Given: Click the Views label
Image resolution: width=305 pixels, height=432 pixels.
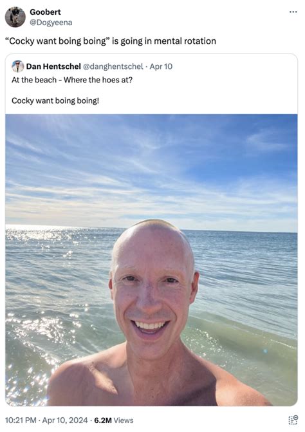Looking at the screenshot, I should point(124,420).
